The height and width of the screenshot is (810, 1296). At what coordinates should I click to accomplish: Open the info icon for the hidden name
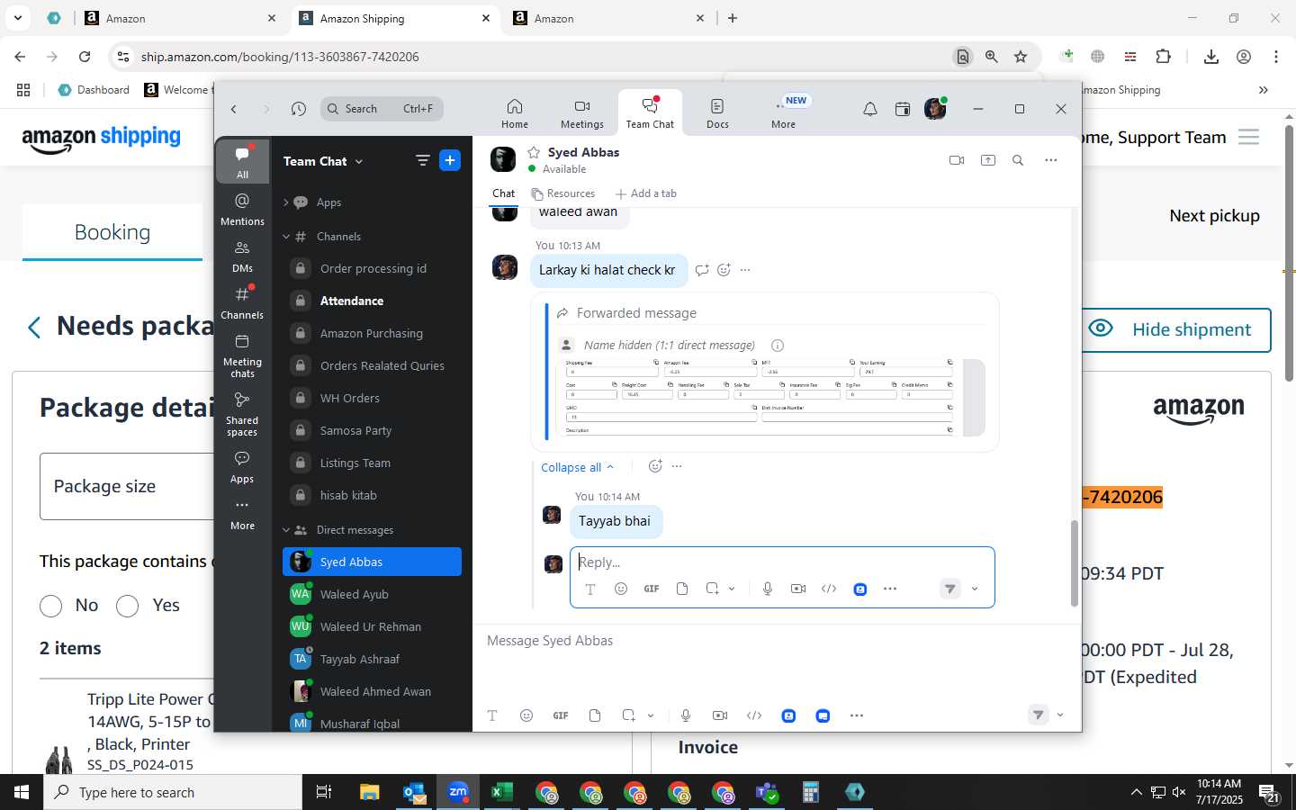click(778, 346)
